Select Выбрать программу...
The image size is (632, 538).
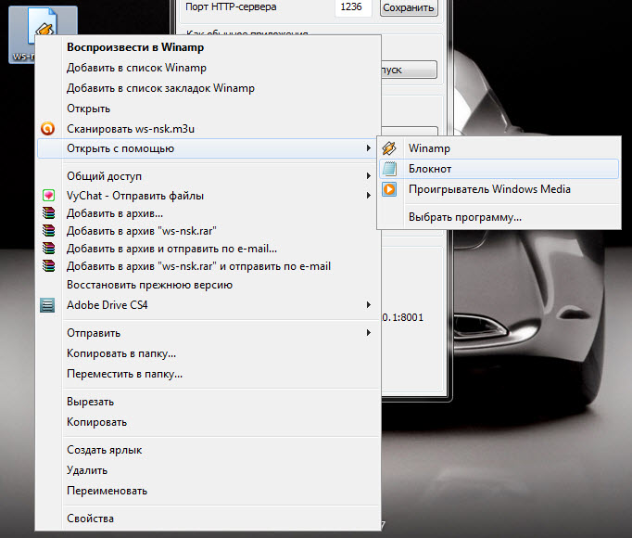499,217
